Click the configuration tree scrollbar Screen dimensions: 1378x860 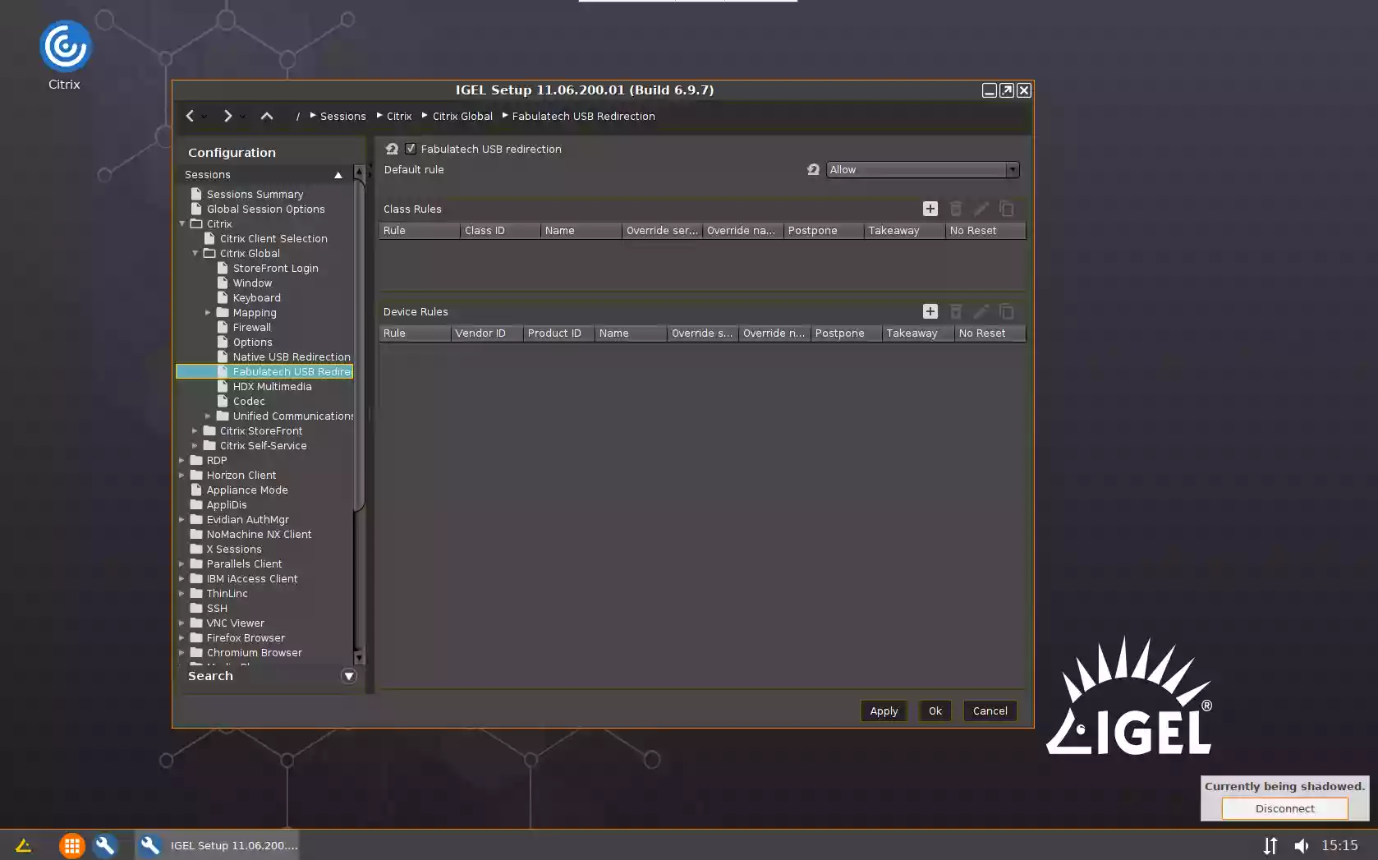[x=359, y=345]
